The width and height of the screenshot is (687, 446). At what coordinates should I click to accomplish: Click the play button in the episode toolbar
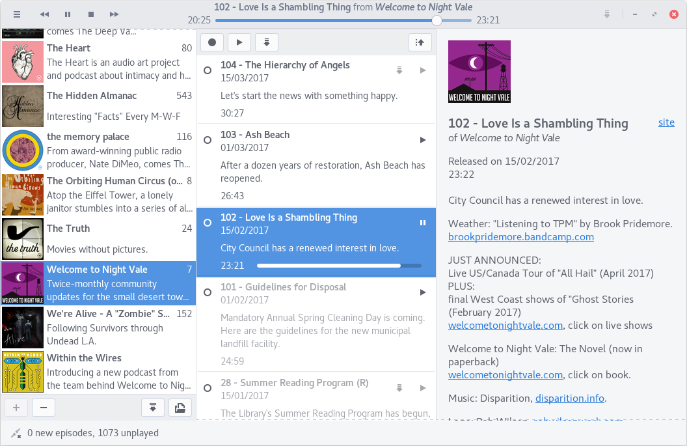tap(239, 42)
